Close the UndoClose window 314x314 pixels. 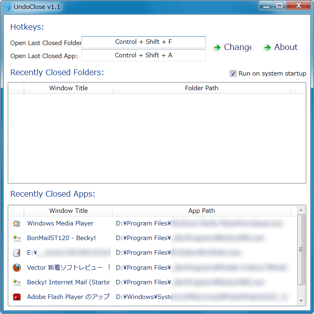[x=299, y=6]
